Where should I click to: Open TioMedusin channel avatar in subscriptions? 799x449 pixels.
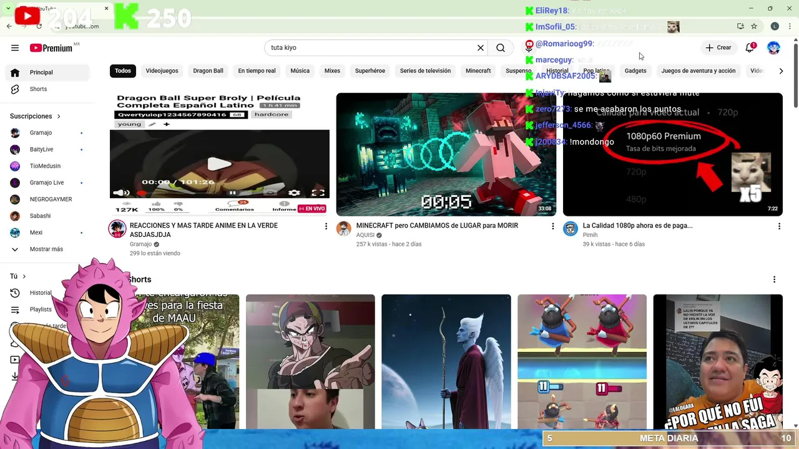[x=15, y=166]
